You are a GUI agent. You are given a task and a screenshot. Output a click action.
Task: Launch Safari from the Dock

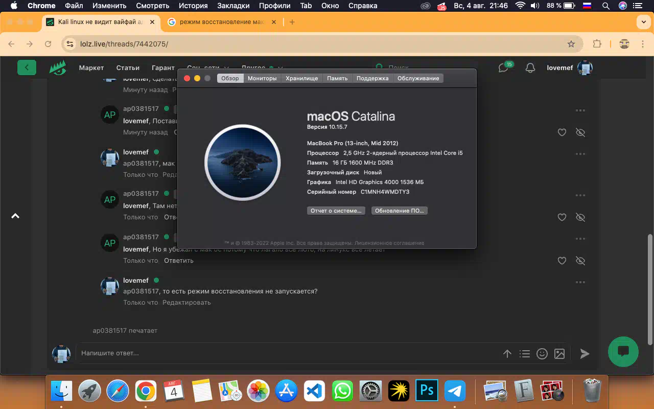[118, 391]
